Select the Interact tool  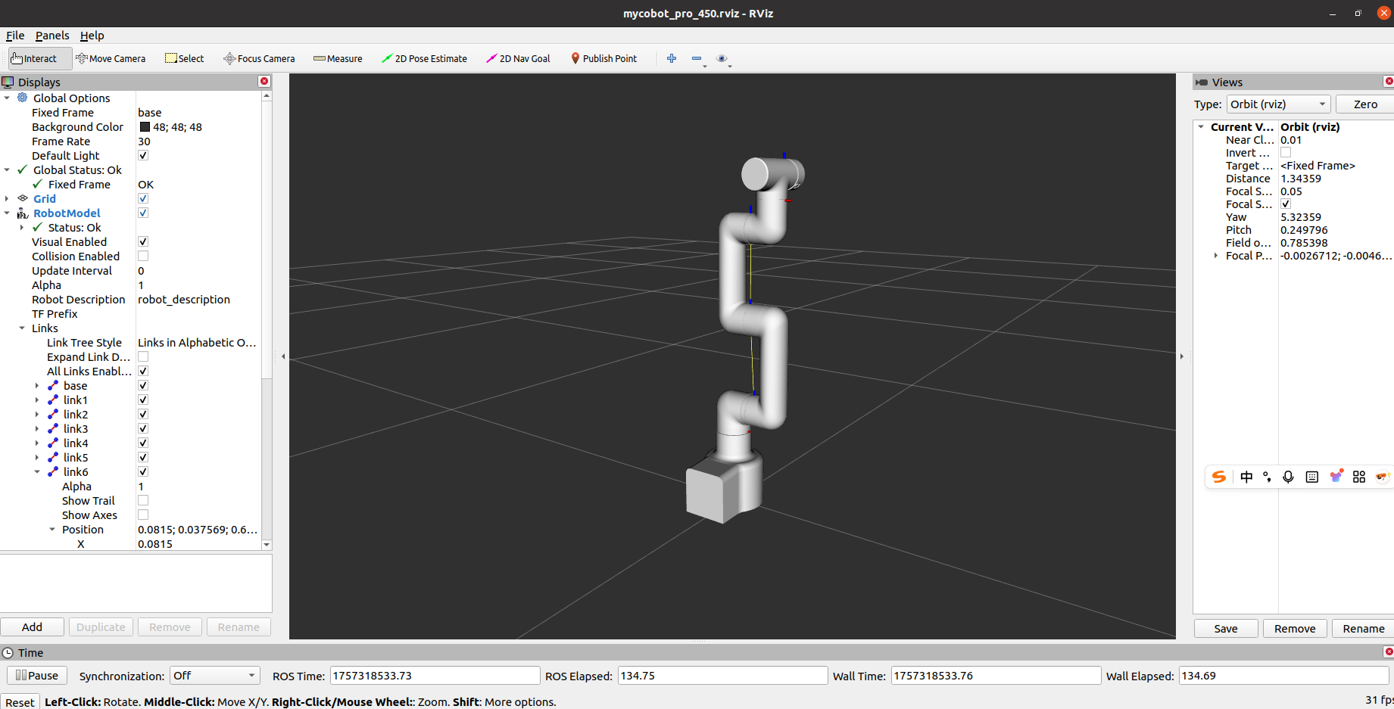point(35,58)
